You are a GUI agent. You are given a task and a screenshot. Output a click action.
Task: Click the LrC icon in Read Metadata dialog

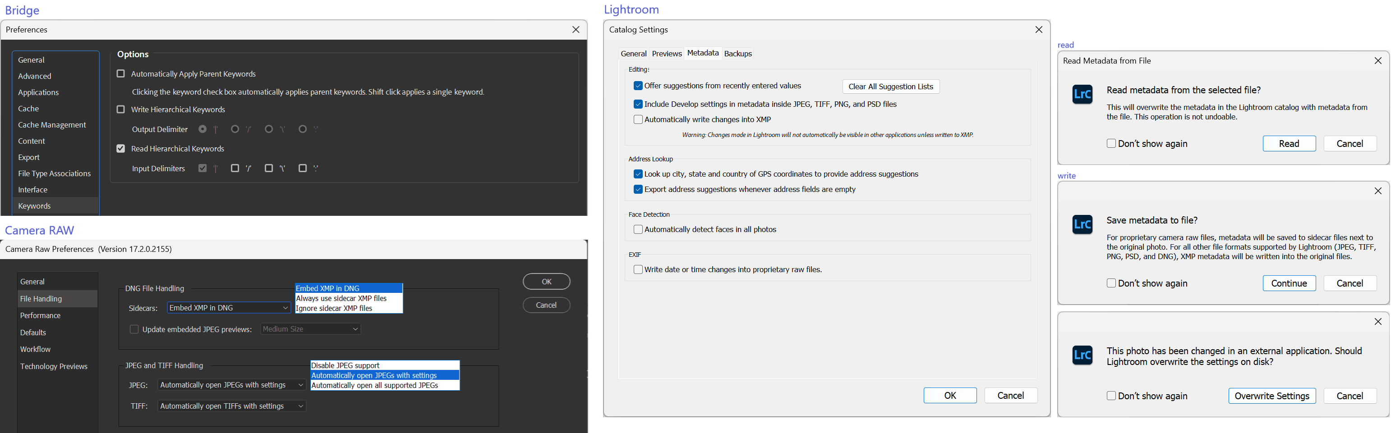[1082, 94]
